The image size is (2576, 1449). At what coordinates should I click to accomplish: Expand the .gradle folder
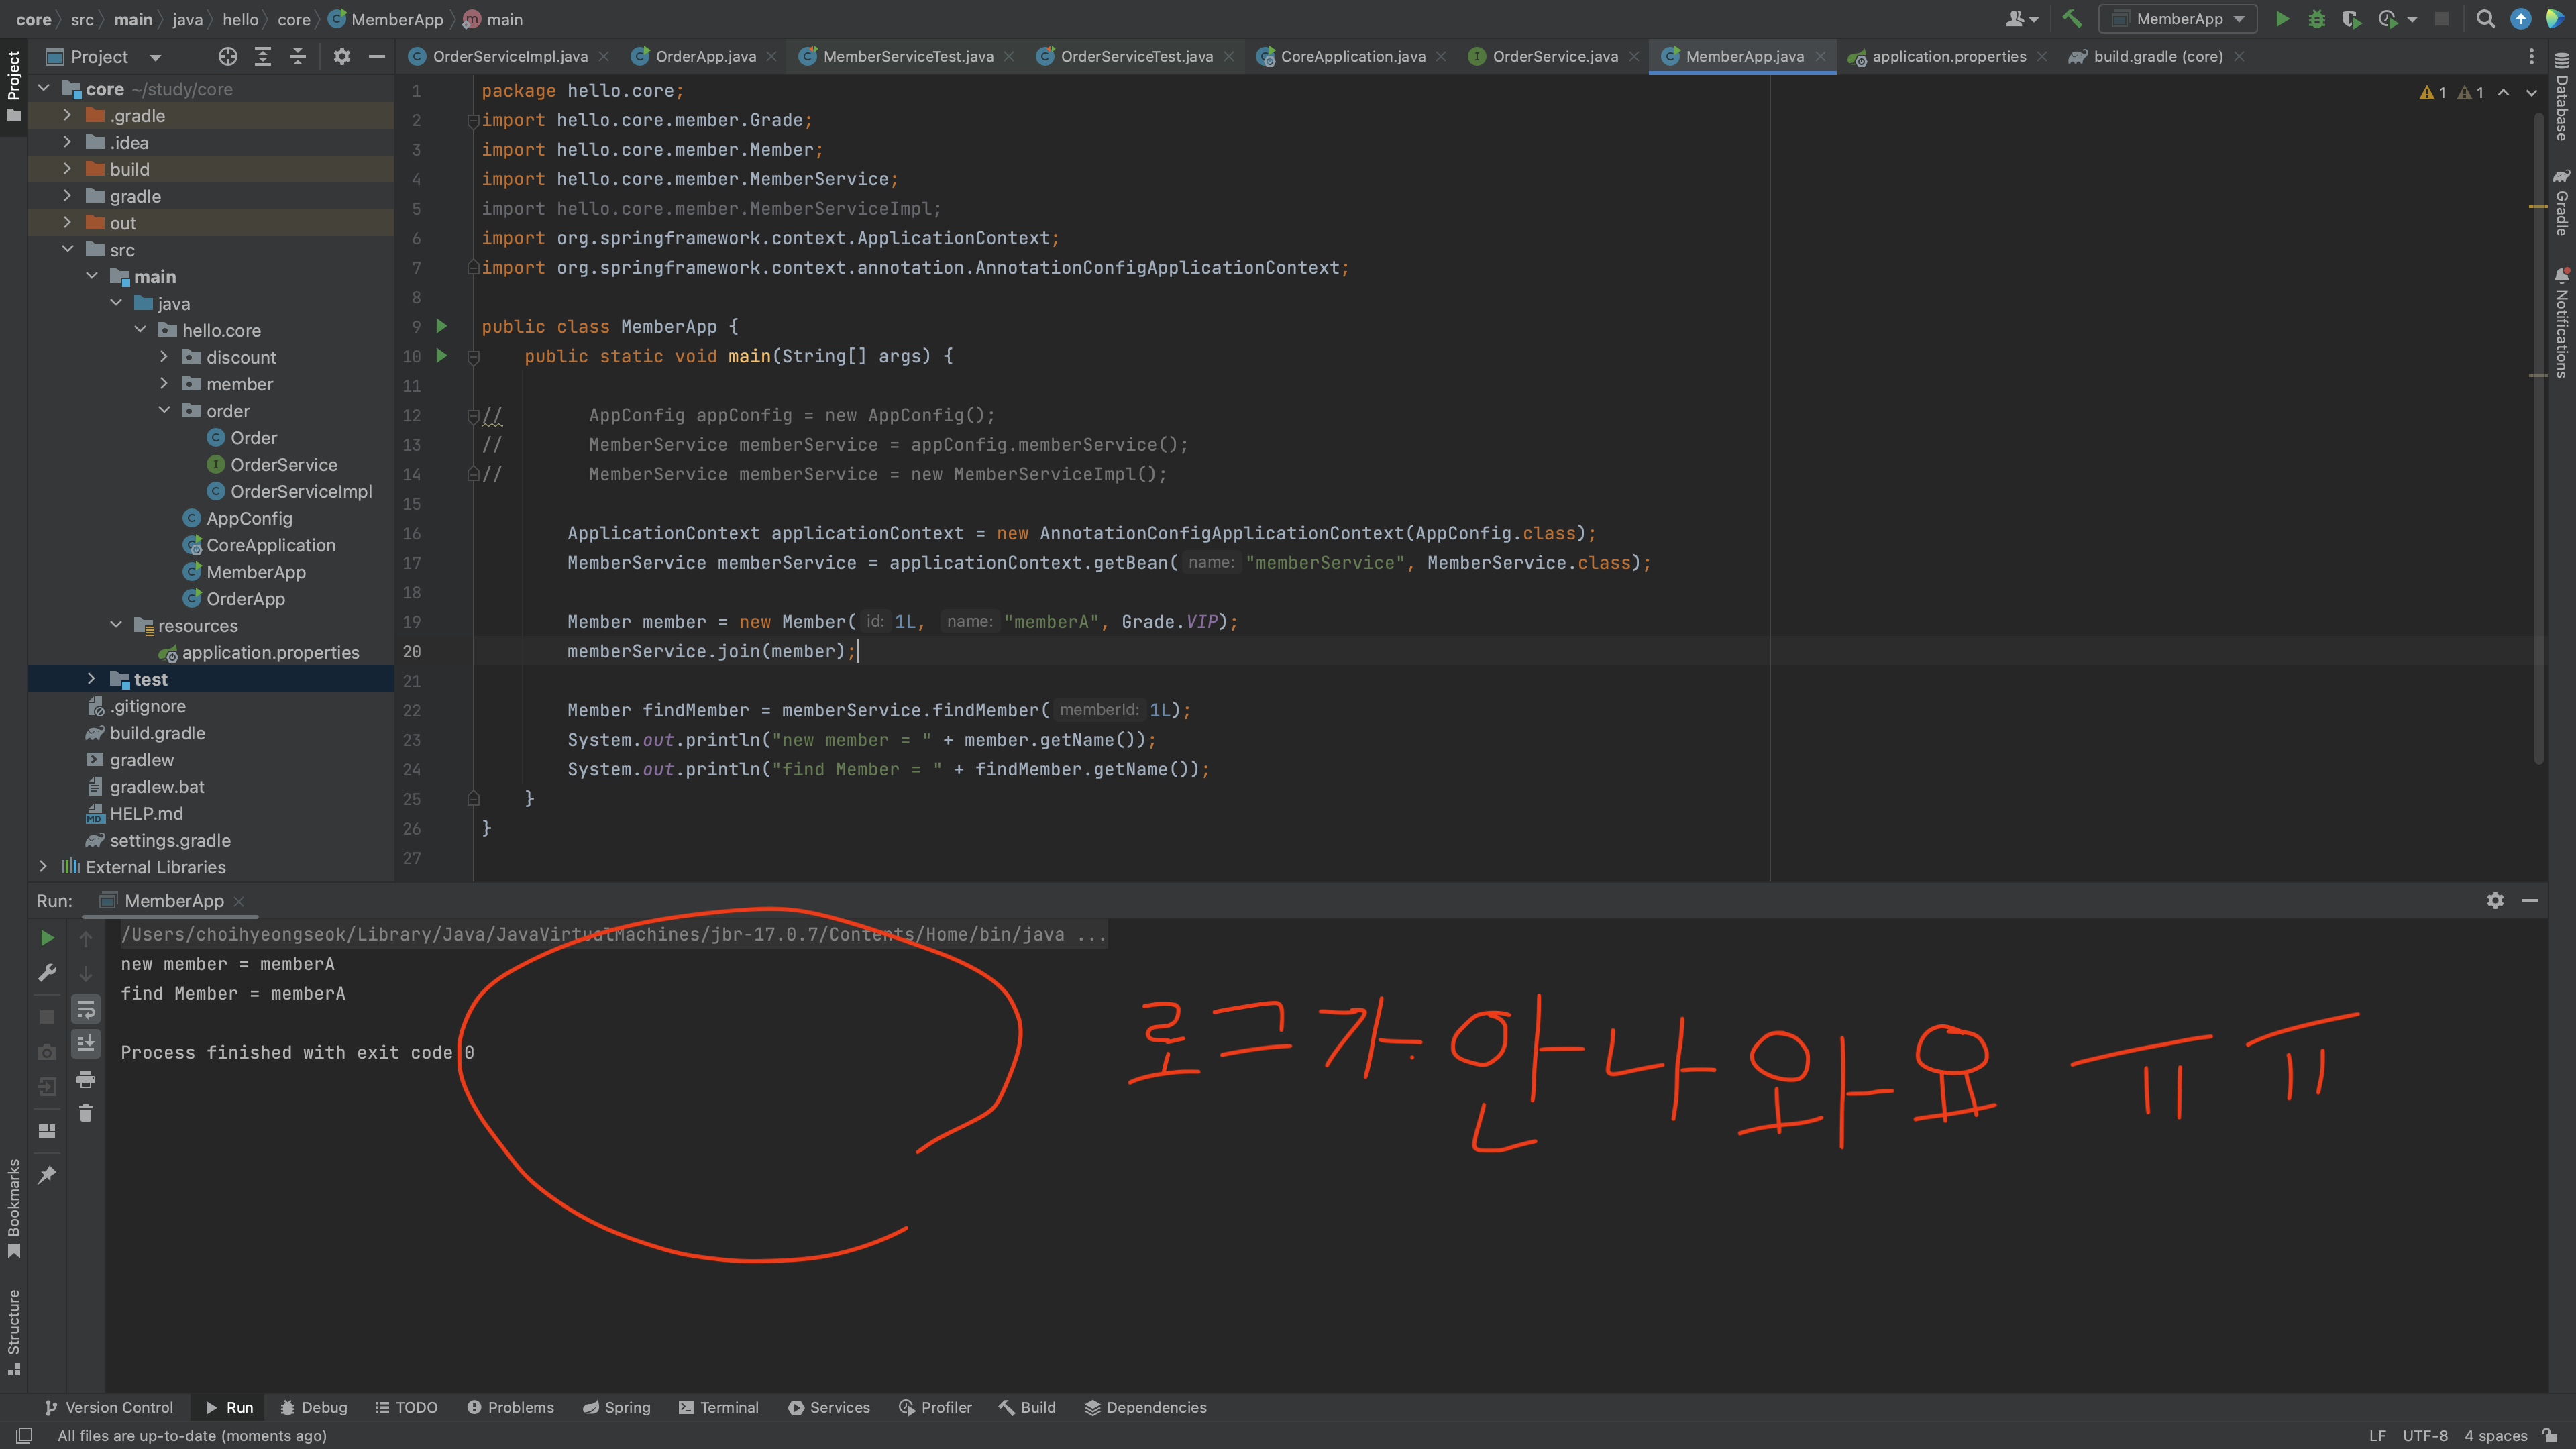pyautogui.click(x=67, y=115)
